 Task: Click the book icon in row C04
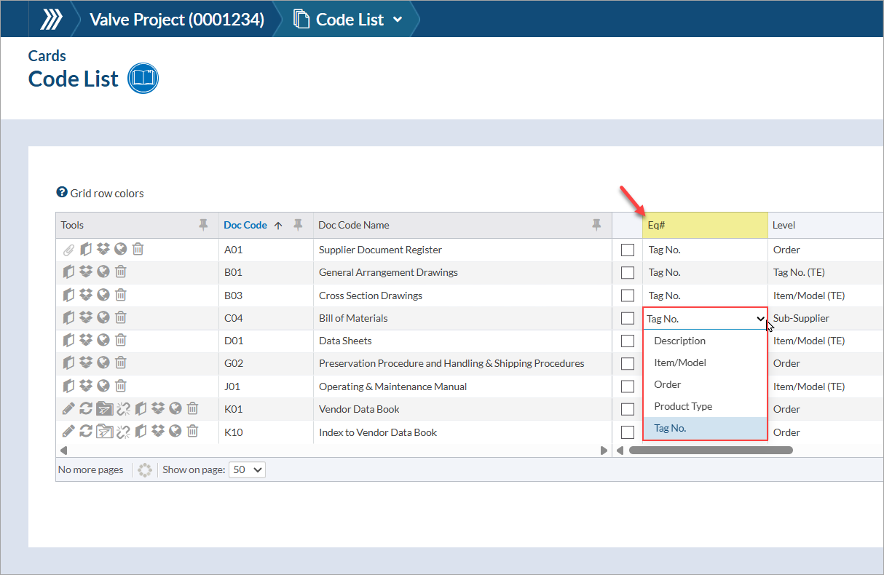[x=69, y=318]
